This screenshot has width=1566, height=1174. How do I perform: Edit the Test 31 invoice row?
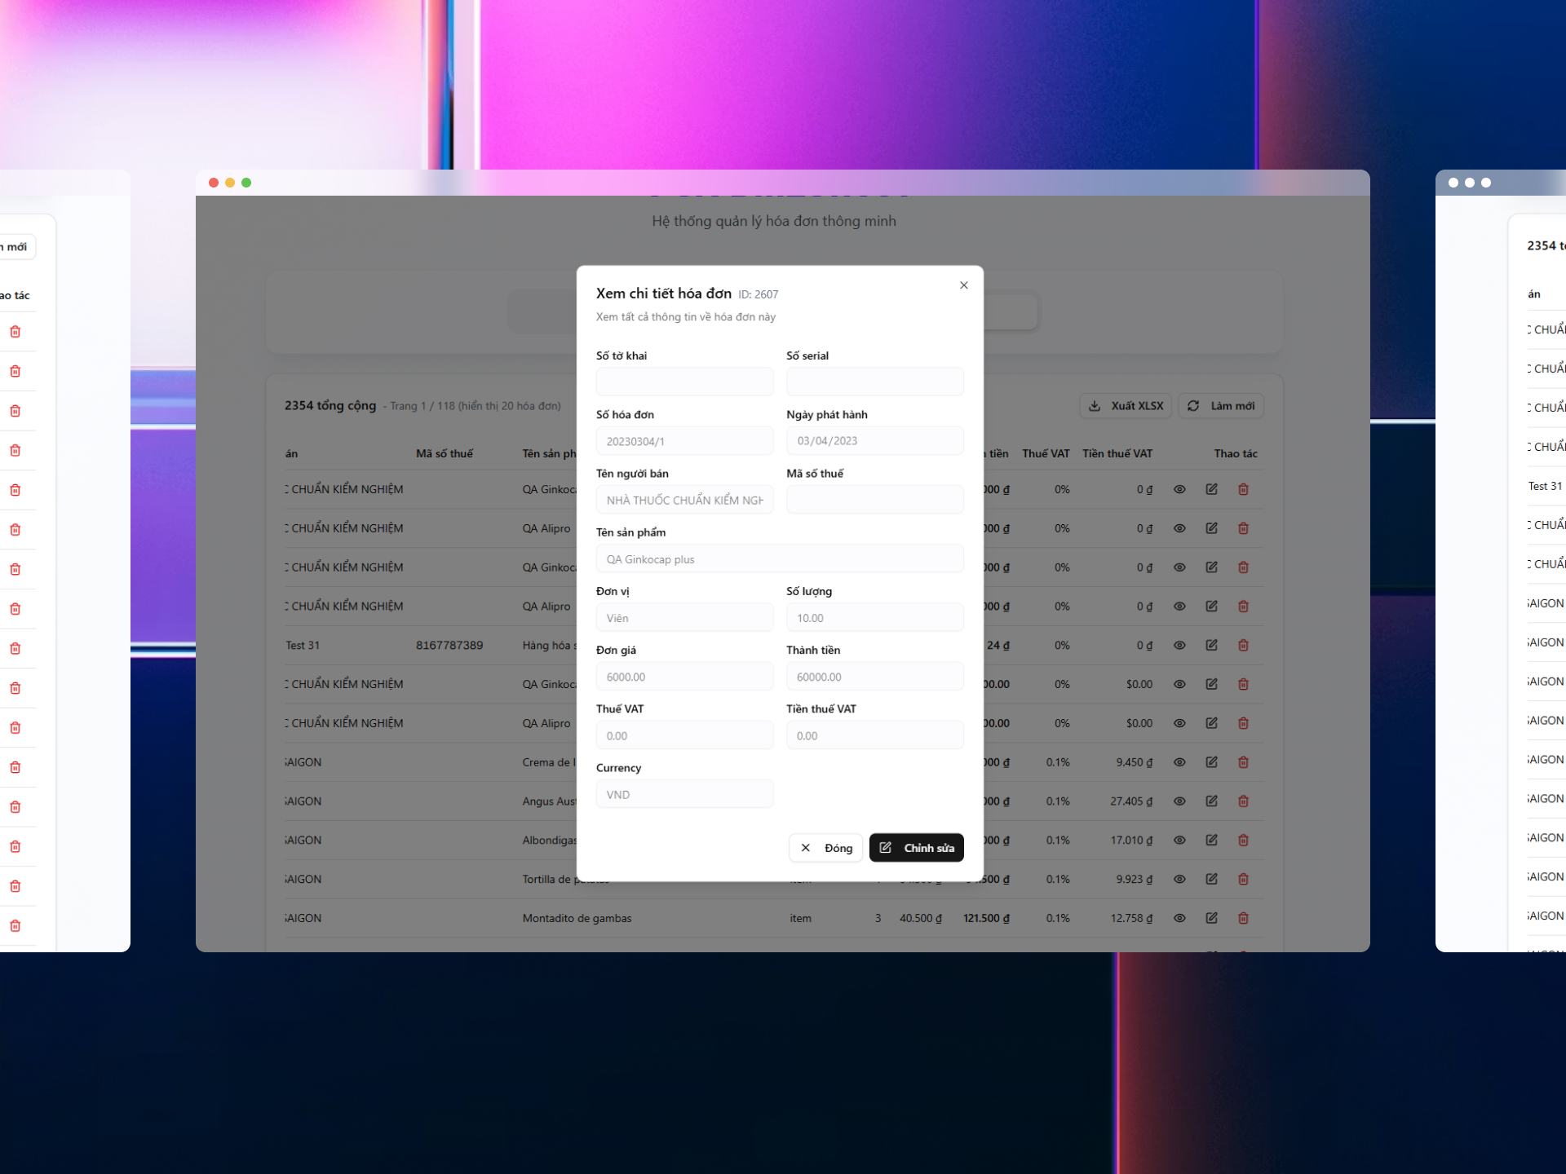pyautogui.click(x=1211, y=645)
